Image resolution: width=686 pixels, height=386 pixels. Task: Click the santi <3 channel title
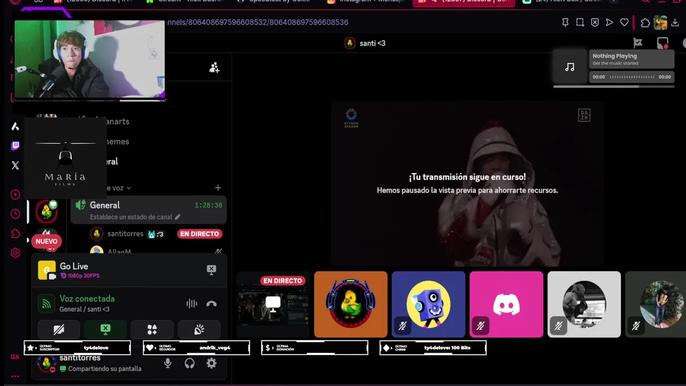click(x=372, y=43)
